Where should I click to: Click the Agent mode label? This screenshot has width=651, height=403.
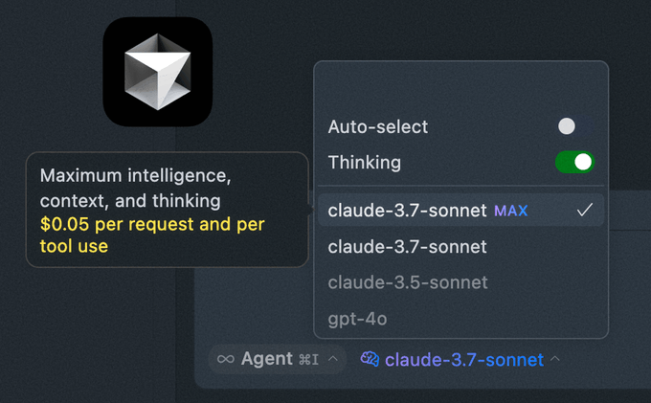click(x=267, y=359)
